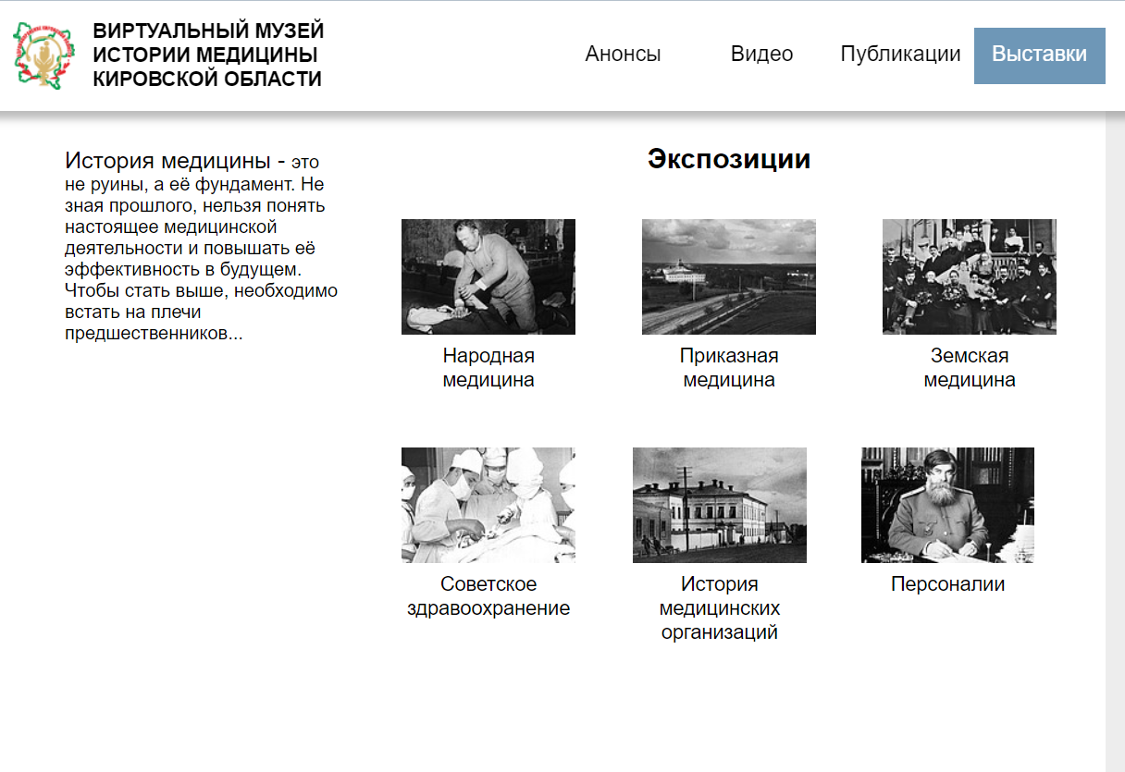
Task: Click the История медицинских организаций building photo
Action: pos(720,505)
